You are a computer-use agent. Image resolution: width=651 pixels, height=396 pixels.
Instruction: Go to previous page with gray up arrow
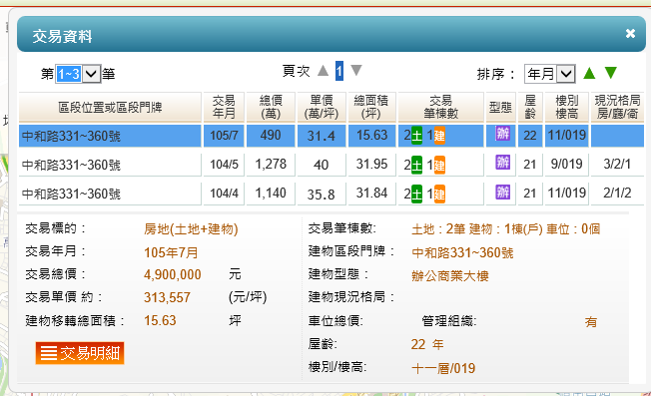(324, 71)
